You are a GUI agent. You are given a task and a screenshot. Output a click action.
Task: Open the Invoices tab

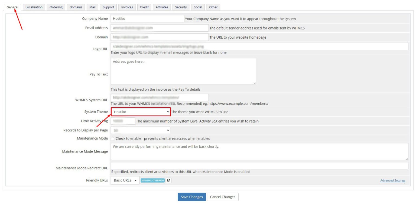127,7
